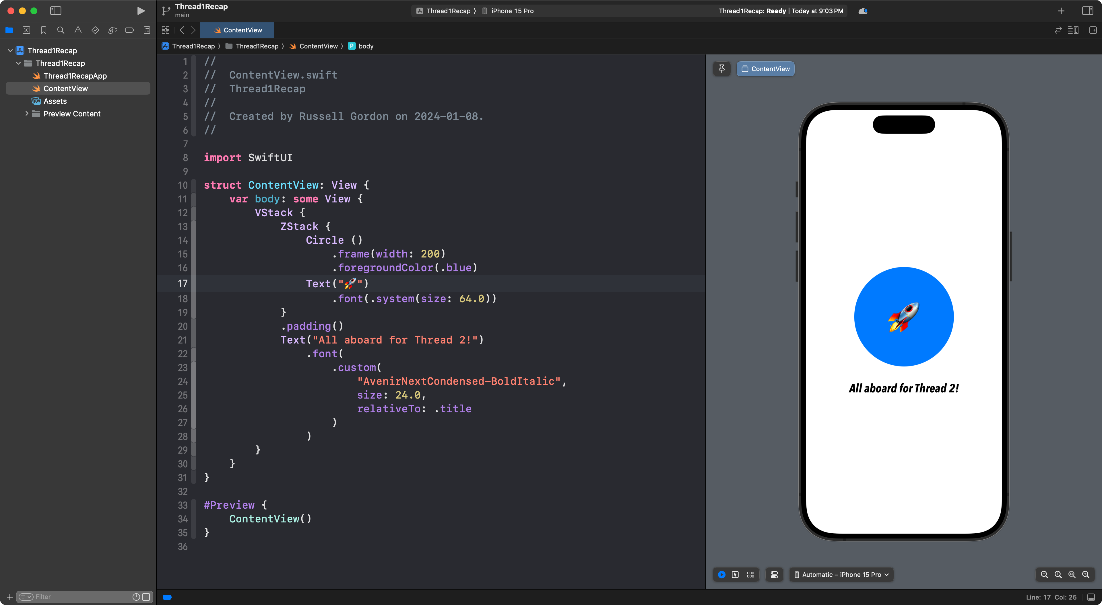Toggle the inspector panel

coord(1087,11)
